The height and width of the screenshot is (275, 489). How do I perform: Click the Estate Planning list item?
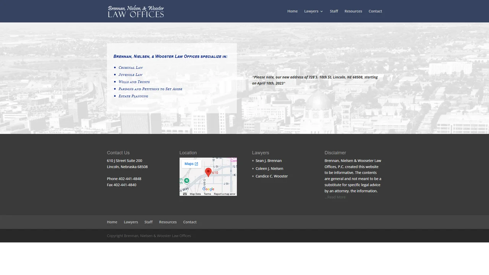click(x=133, y=96)
